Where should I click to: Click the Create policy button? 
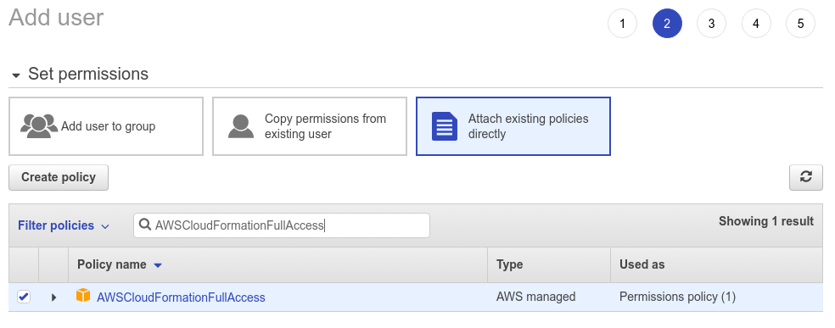pyautogui.click(x=59, y=177)
